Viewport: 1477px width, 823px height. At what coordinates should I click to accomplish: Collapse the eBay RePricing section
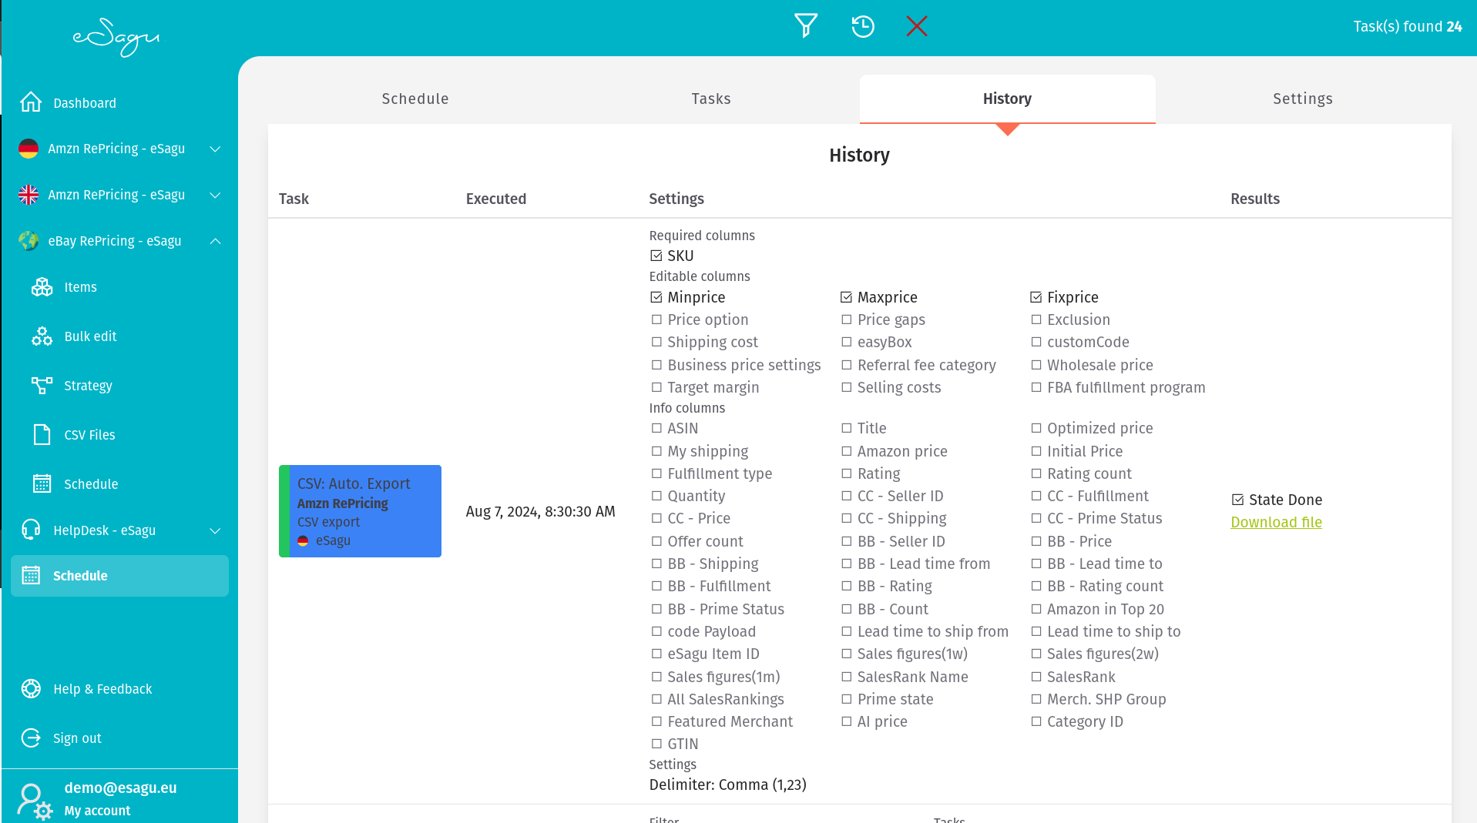pos(215,241)
